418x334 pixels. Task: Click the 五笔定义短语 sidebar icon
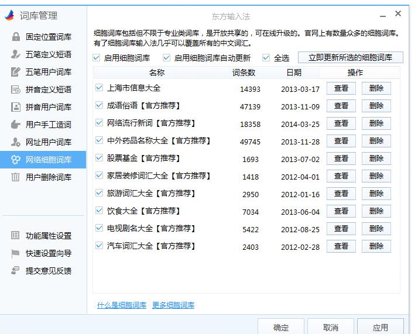16,54
